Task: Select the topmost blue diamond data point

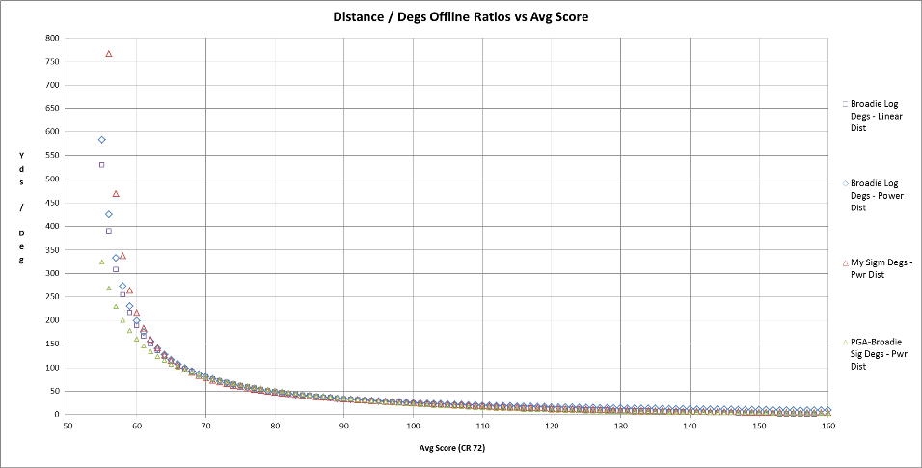Action: coord(102,140)
